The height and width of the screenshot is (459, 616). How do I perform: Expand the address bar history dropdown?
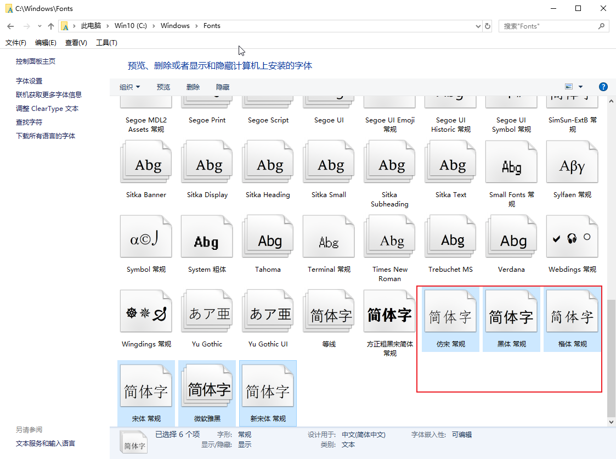(478, 26)
